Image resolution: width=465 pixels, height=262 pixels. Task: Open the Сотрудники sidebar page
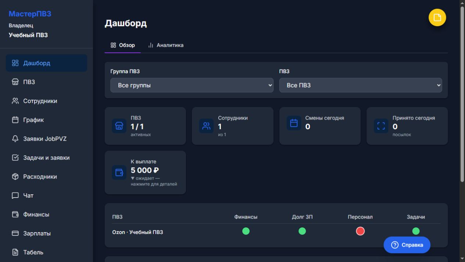(x=46, y=101)
